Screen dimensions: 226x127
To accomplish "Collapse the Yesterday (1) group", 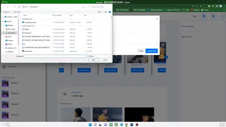I will [21, 19].
